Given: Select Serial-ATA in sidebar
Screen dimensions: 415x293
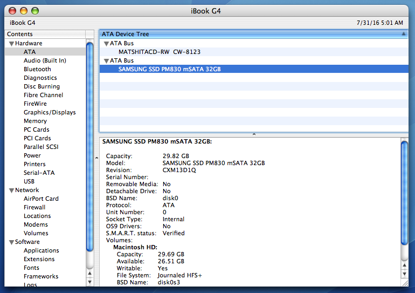Looking at the screenshot, I should 39,173.
